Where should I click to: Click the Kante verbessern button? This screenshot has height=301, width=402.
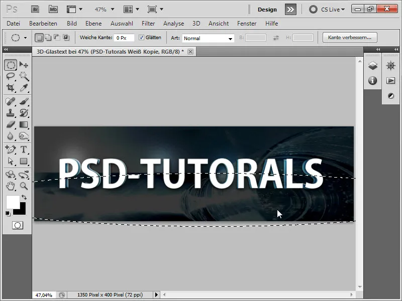(x=350, y=38)
